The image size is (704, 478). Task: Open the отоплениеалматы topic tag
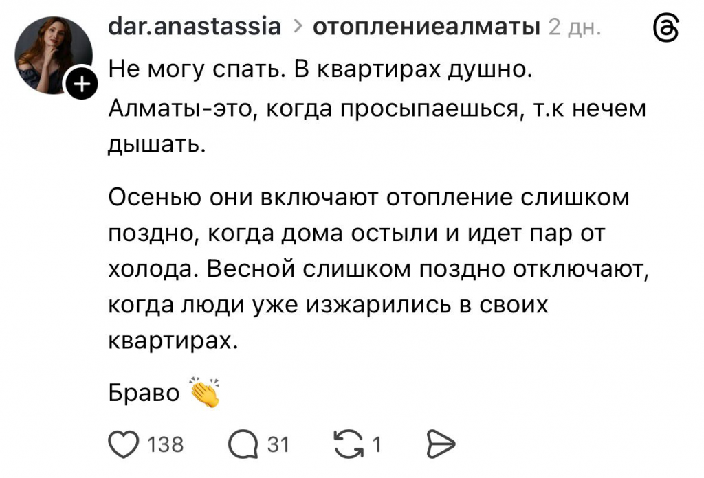[426, 27]
